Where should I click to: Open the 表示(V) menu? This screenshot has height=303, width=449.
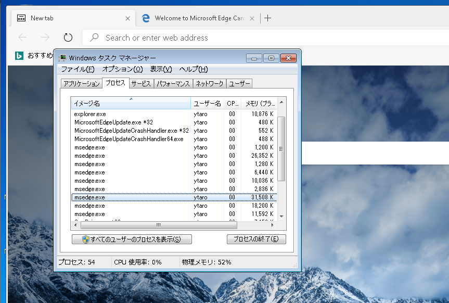[x=161, y=69]
